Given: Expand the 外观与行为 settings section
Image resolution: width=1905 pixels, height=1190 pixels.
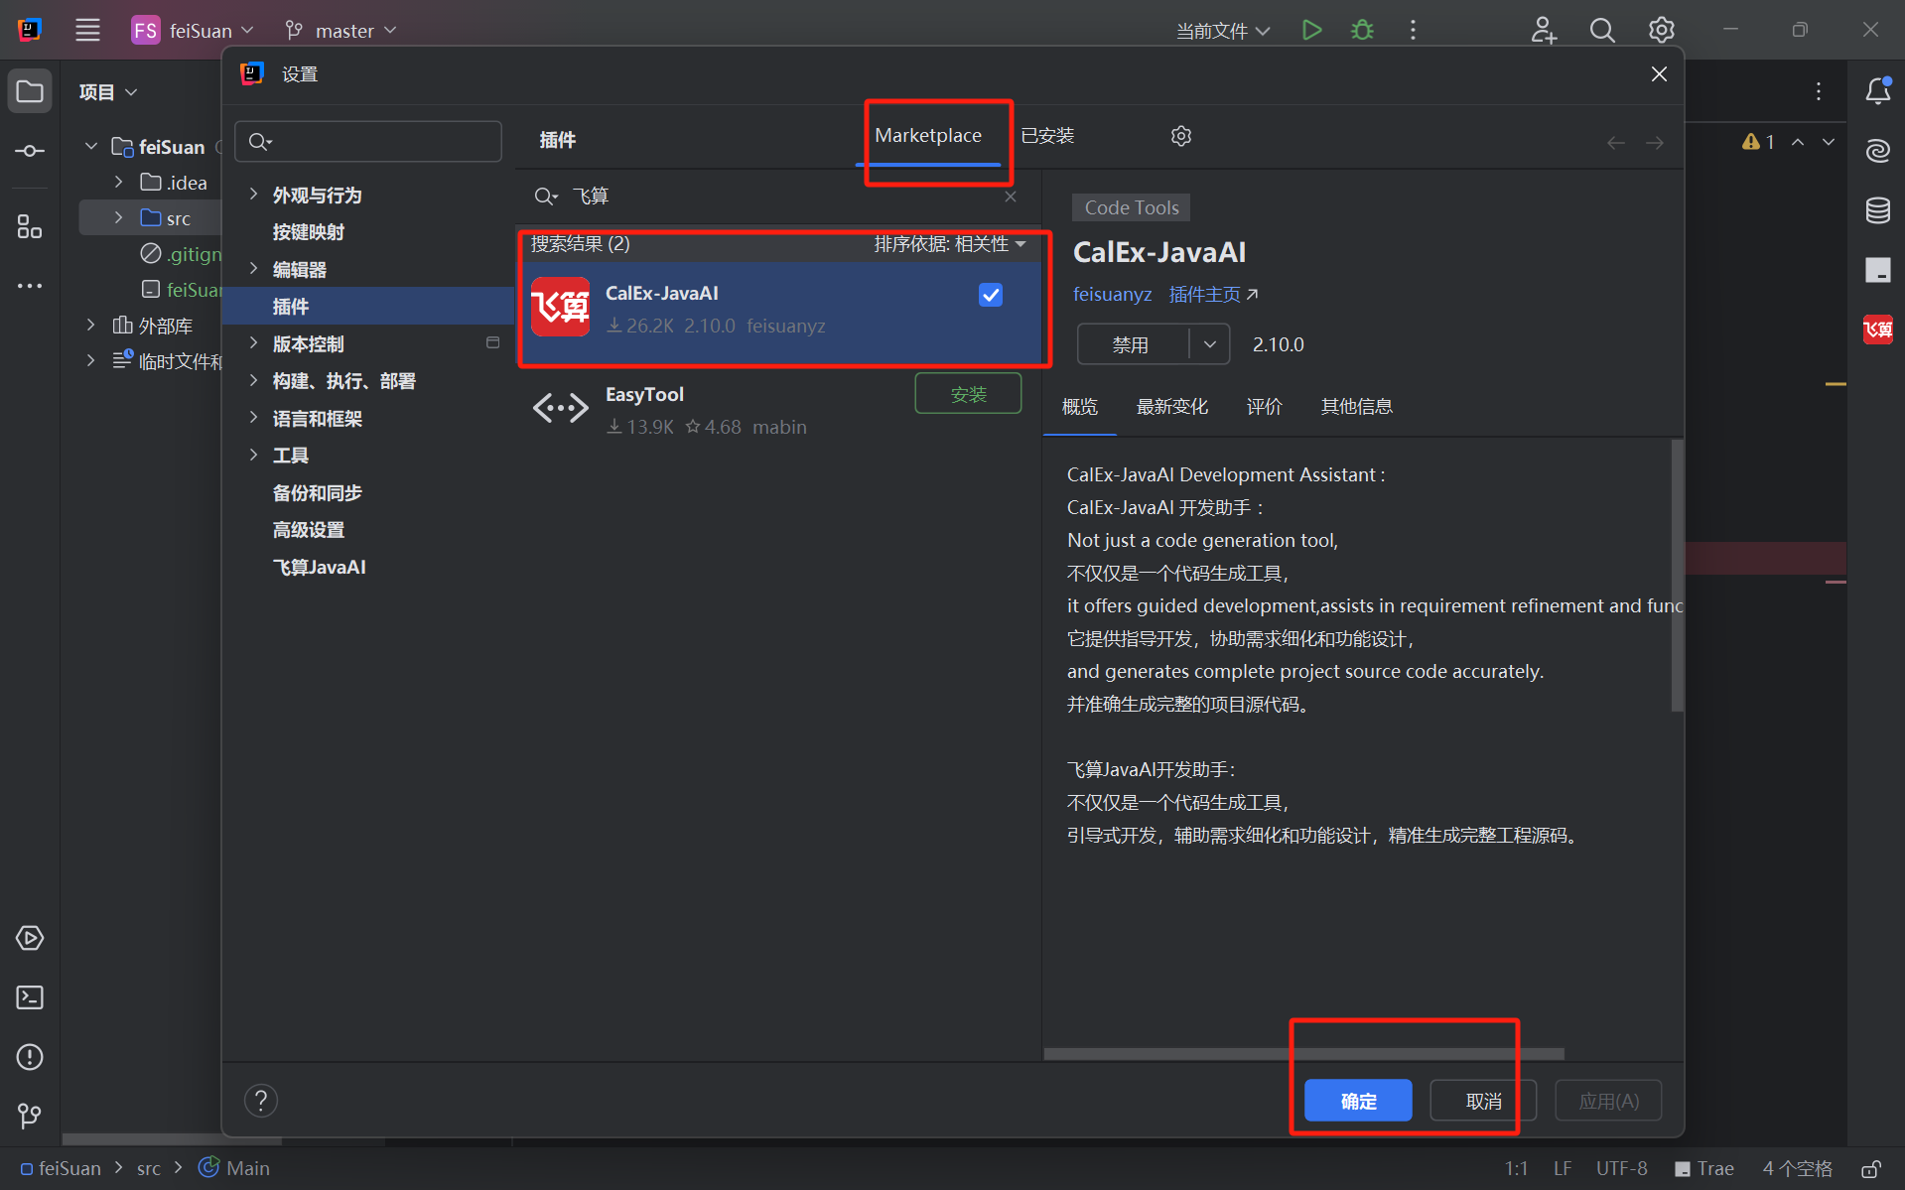Looking at the screenshot, I should point(254,195).
